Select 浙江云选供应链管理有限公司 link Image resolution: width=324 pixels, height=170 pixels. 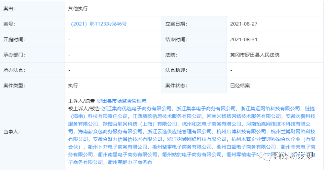pos(179,132)
